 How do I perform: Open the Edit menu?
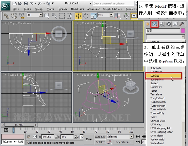[16, 9]
